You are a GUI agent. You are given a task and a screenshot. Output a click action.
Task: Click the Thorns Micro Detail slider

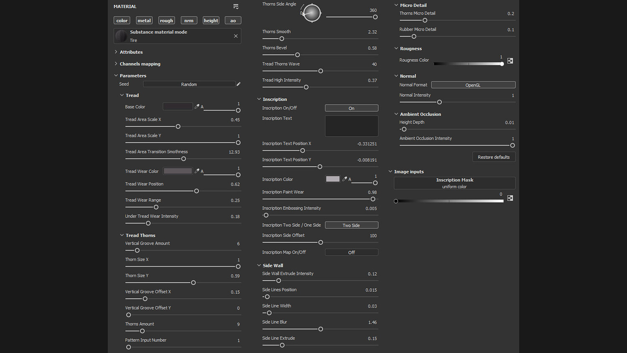(x=457, y=20)
